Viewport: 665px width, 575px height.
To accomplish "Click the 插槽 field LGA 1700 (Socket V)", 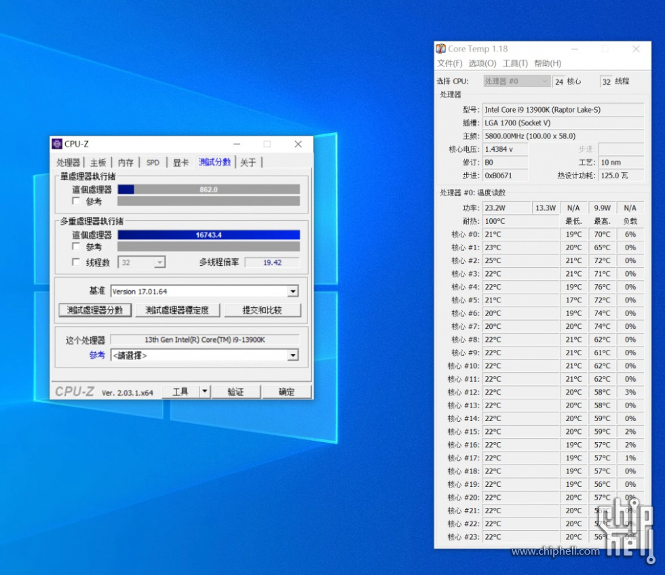I will tap(563, 123).
